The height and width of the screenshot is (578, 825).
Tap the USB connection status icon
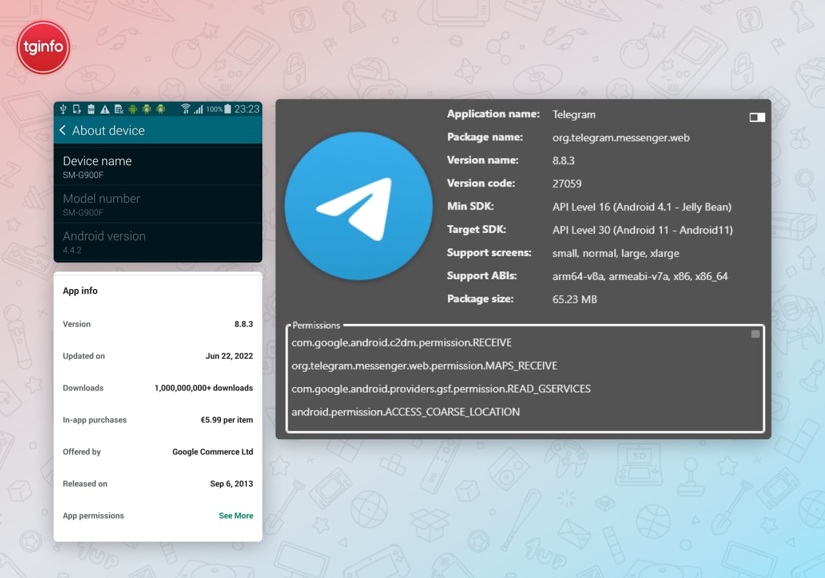pyautogui.click(x=63, y=109)
